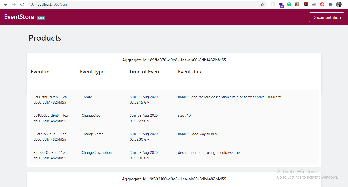Open Adobe Acrobat extension icon
348x187 pixels.
pos(306,4)
